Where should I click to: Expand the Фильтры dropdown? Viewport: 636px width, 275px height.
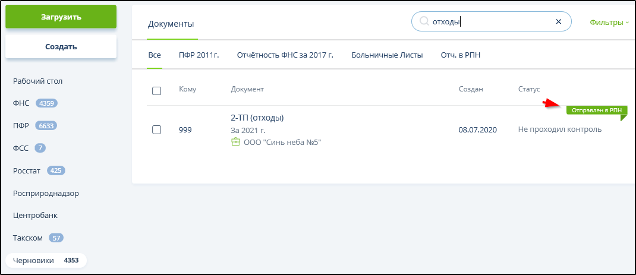609,23
